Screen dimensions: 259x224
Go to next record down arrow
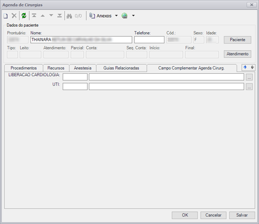click(51, 16)
